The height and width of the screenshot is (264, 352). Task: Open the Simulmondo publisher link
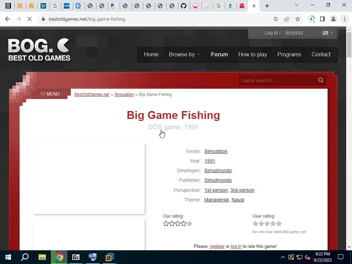(x=218, y=180)
